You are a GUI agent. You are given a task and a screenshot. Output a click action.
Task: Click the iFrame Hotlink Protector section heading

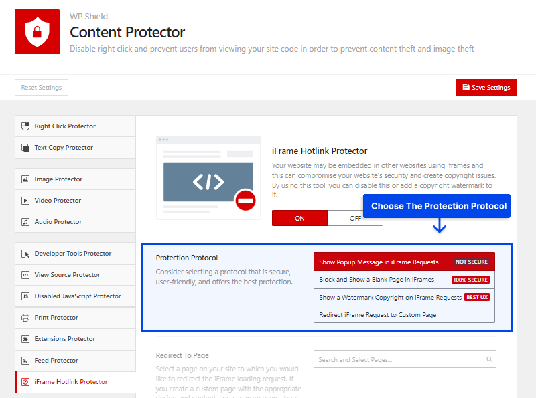click(320, 151)
